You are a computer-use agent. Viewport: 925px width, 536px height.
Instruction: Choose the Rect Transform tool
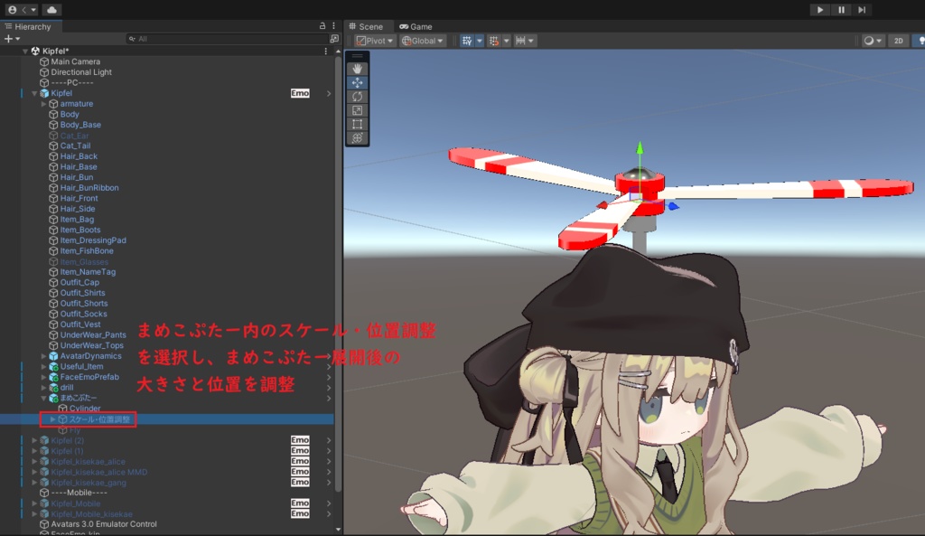point(358,123)
